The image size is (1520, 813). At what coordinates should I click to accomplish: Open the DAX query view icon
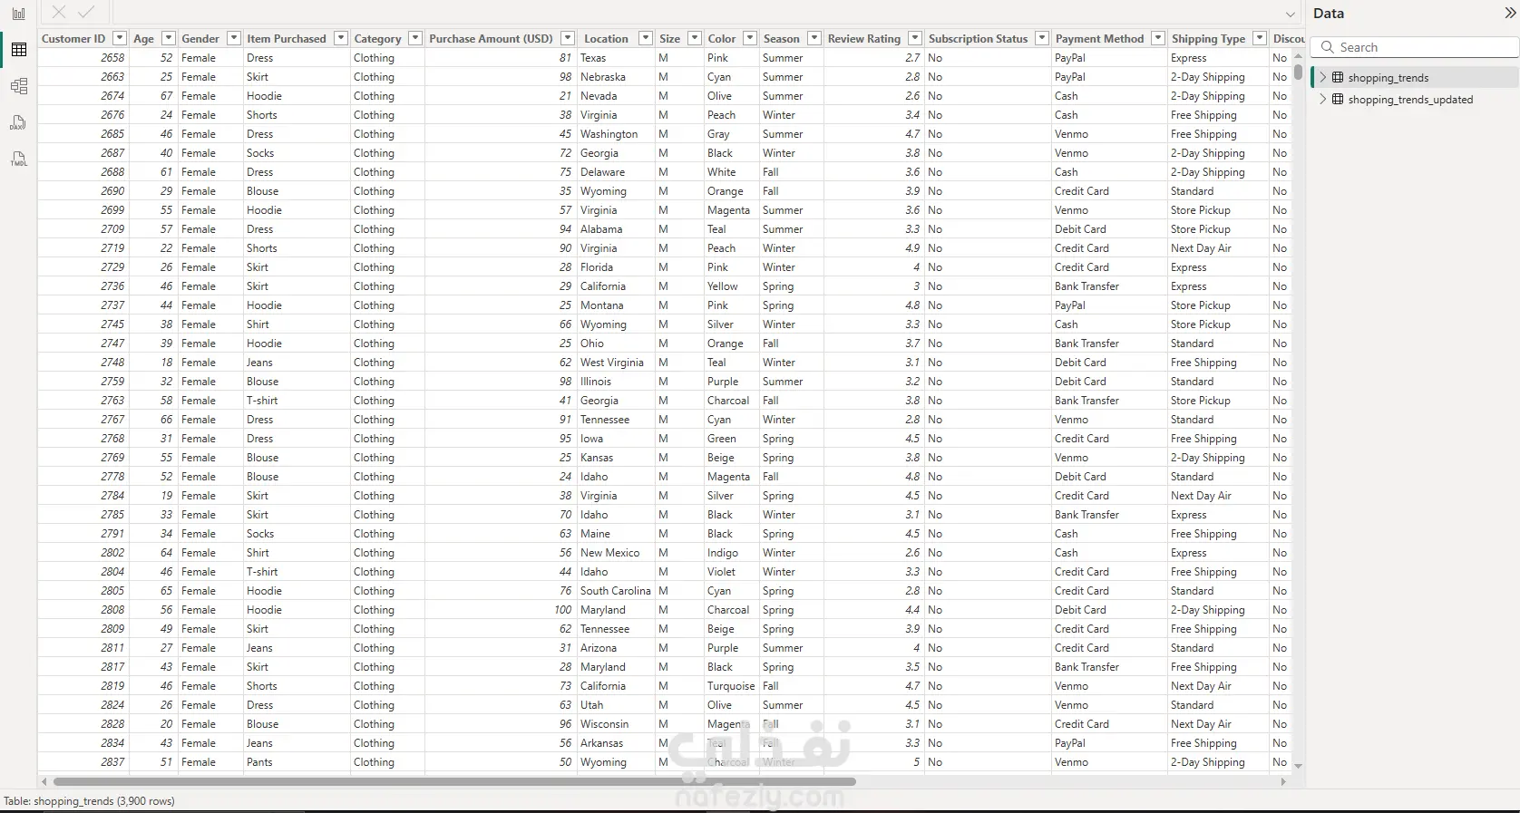19,122
